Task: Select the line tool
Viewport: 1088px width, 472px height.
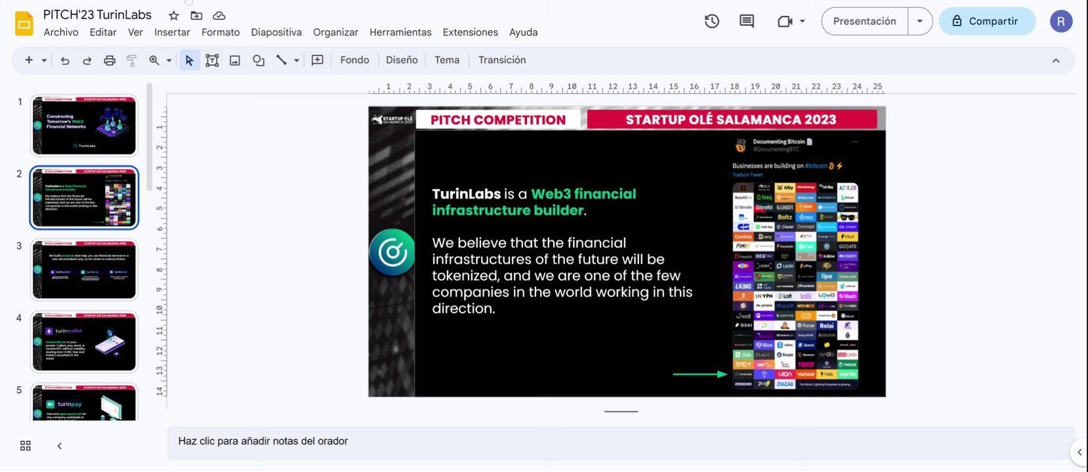Action: pyautogui.click(x=282, y=60)
